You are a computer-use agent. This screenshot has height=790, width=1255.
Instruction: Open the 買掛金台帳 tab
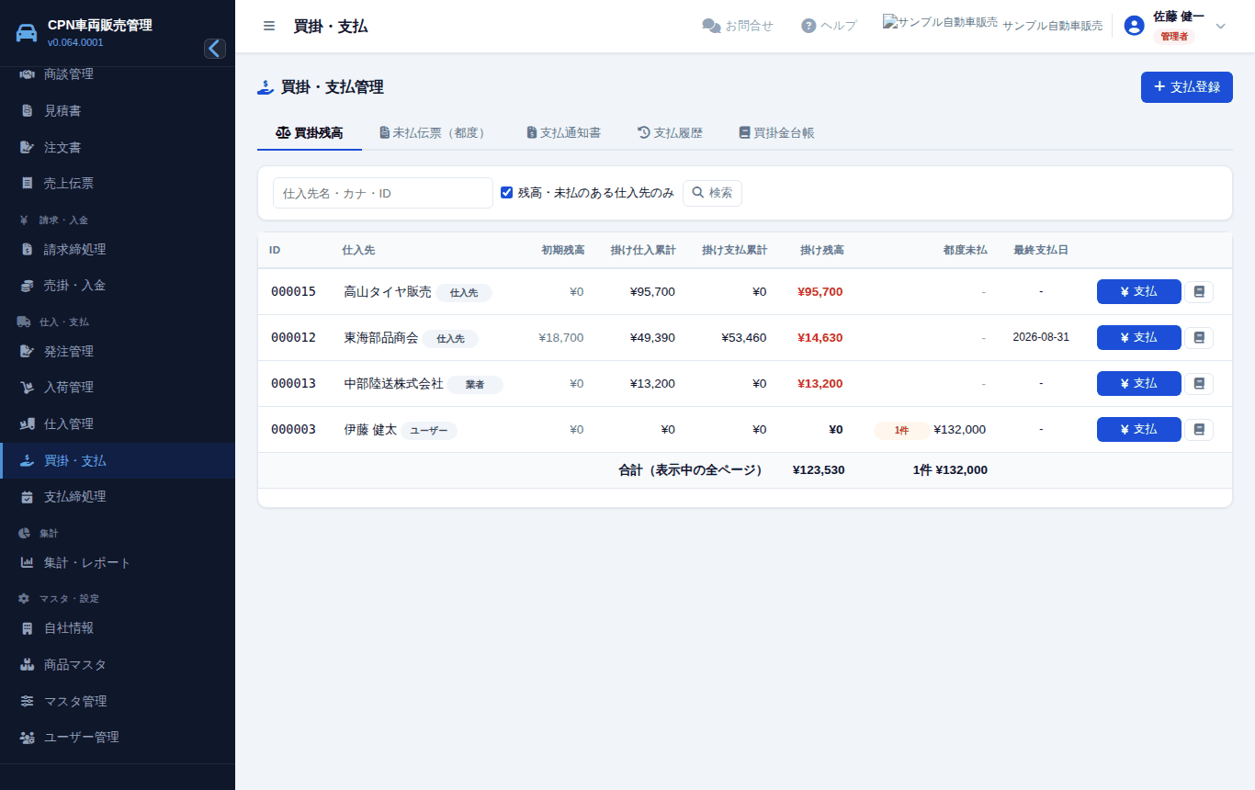coord(776,133)
